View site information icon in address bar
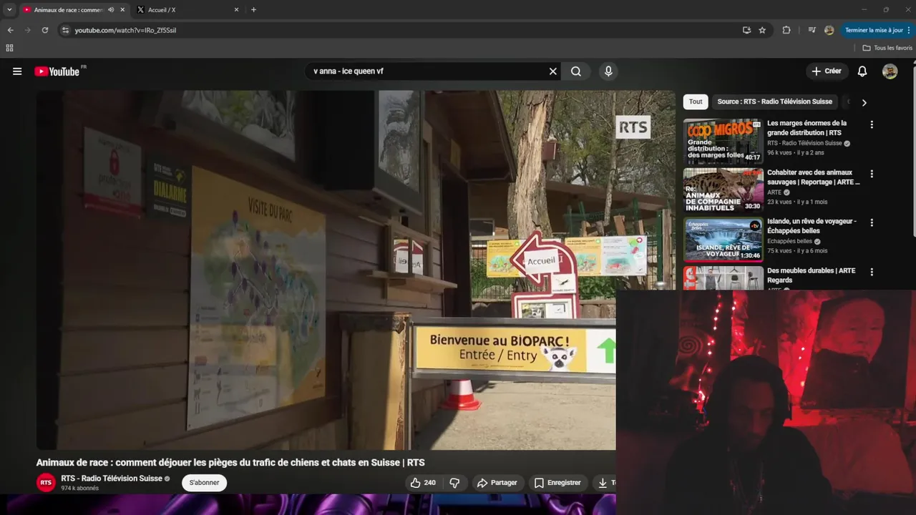 [x=65, y=30]
